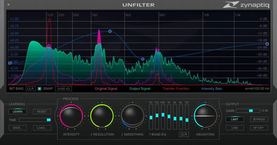Click the intensity bias node at curve peak

(110, 31)
